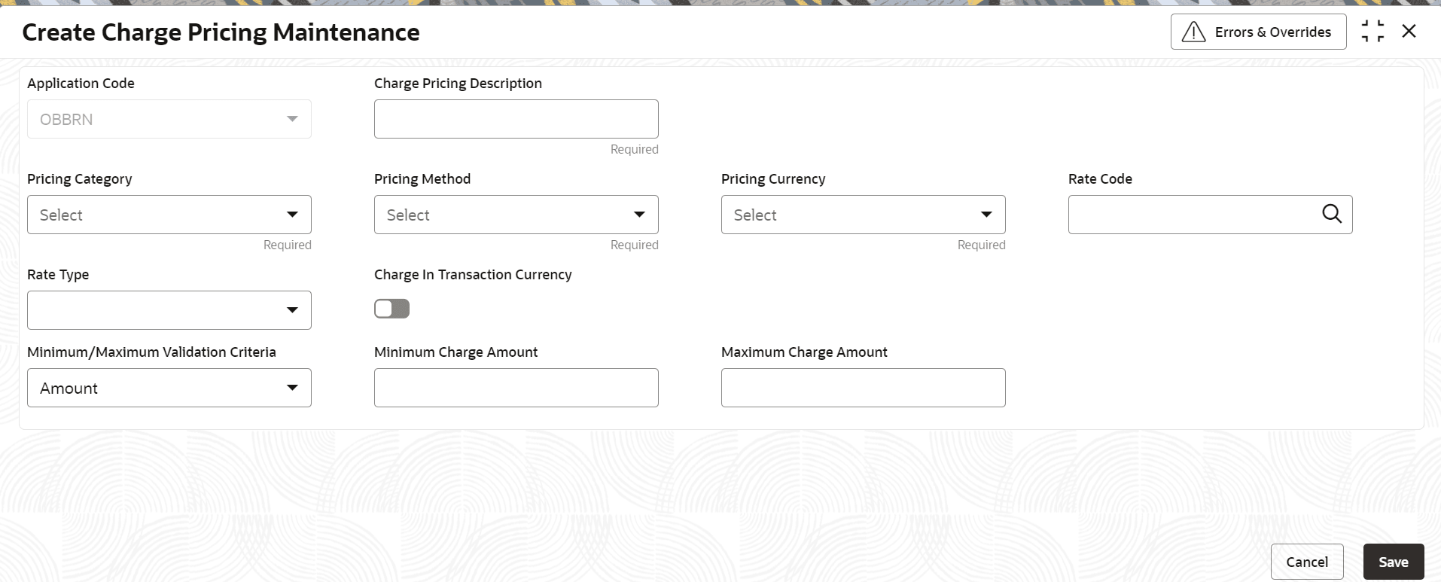Open the Rate Type dropdown

169,310
